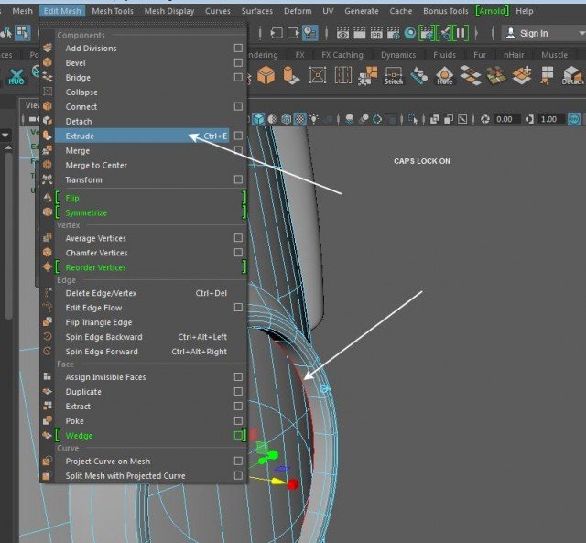This screenshot has height=543, width=586.
Task: Click Merge to Center
Action: [96, 166]
